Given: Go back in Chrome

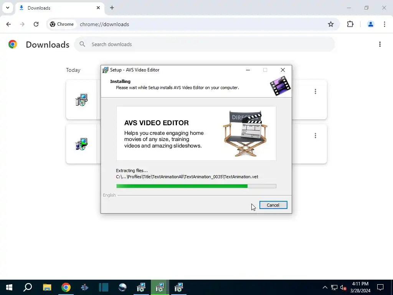Looking at the screenshot, I should (x=8, y=24).
